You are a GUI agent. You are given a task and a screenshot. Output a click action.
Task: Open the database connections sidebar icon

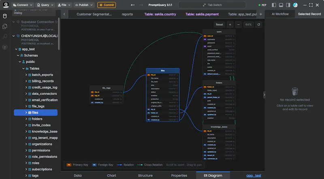click(x=5, y=16)
